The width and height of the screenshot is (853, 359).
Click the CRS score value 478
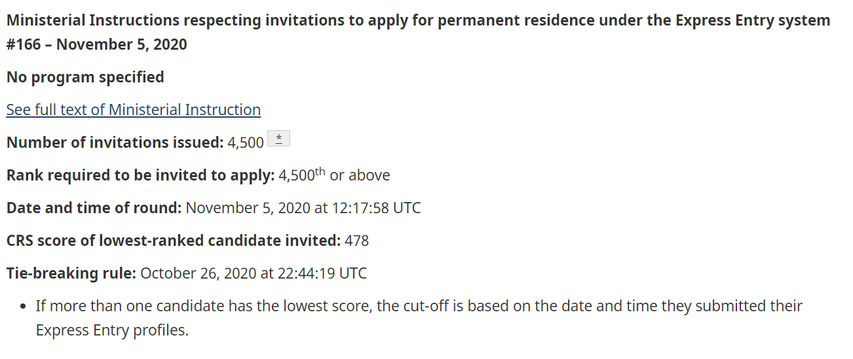[x=357, y=241]
